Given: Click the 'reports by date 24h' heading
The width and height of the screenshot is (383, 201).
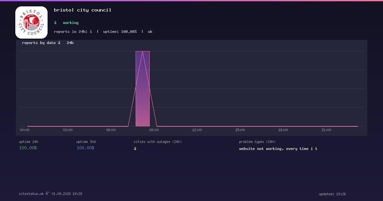Looking at the screenshot, I should click(48, 43).
